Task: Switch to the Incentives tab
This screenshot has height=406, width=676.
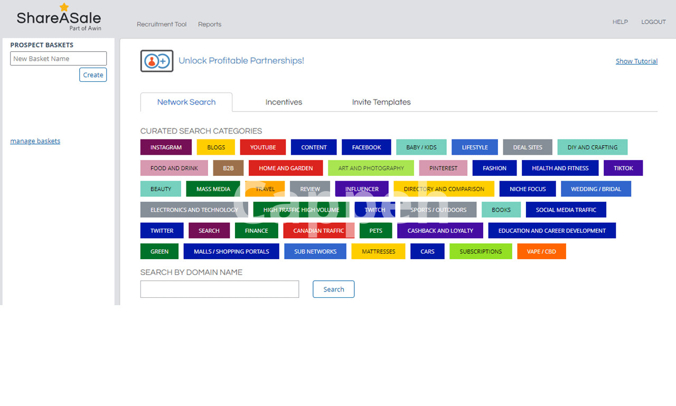Action: tap(284, 102)
